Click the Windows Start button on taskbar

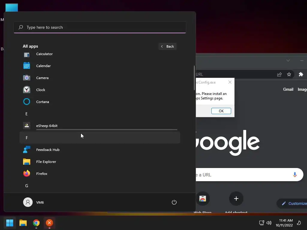click(x=10, y=223)
